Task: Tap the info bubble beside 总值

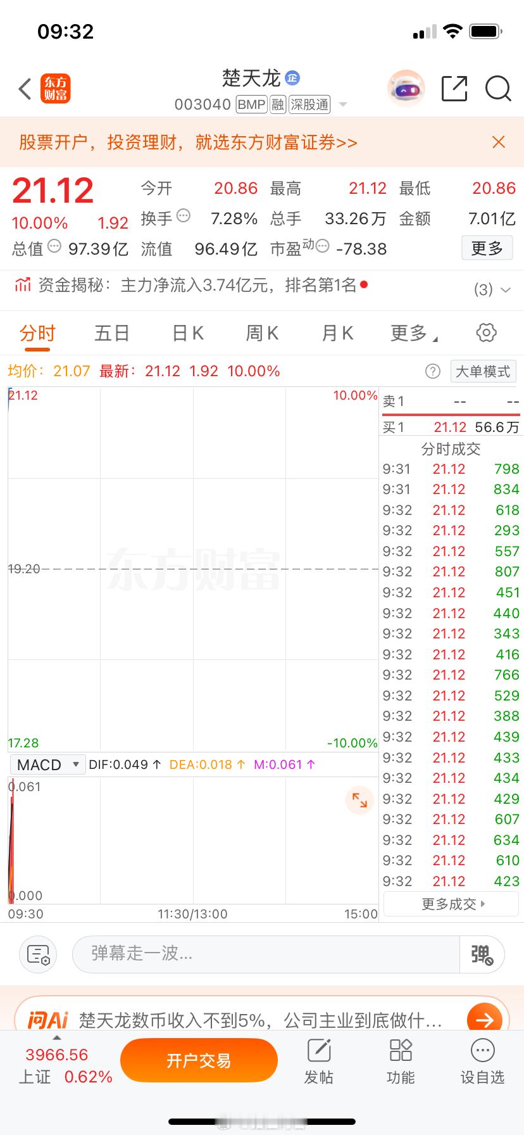Action: point(54,246)
